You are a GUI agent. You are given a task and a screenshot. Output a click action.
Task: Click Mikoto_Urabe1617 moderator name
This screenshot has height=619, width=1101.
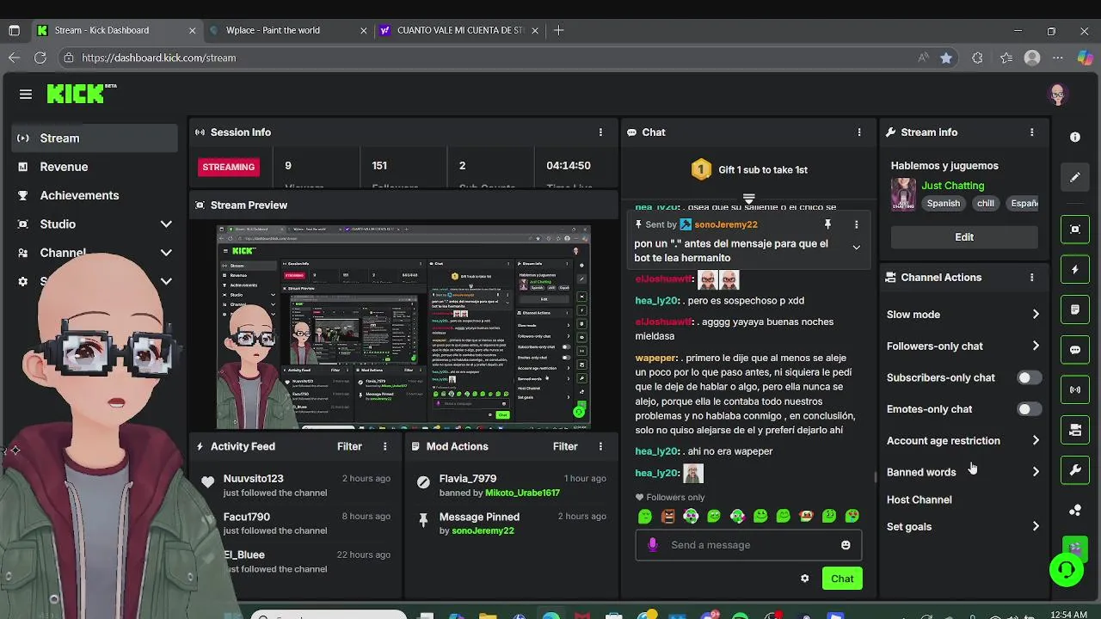click(x=522, y=493)
